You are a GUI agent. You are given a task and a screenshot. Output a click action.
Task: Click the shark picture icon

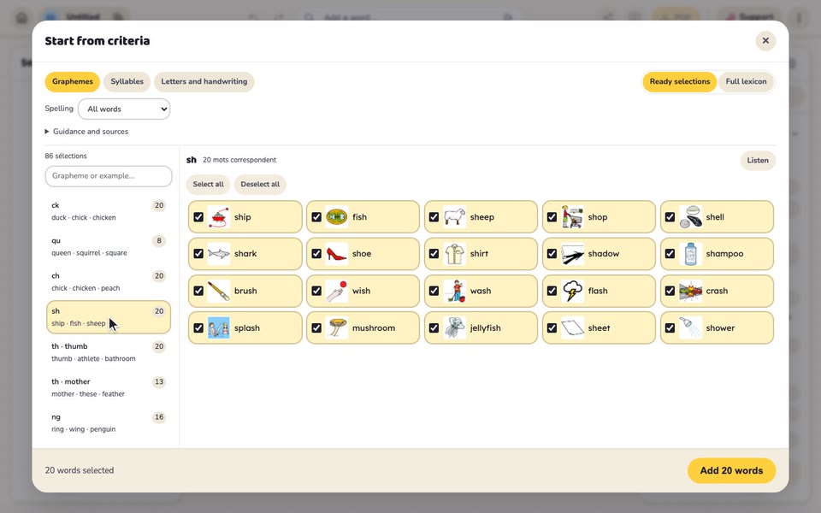(x=219, y=254)
